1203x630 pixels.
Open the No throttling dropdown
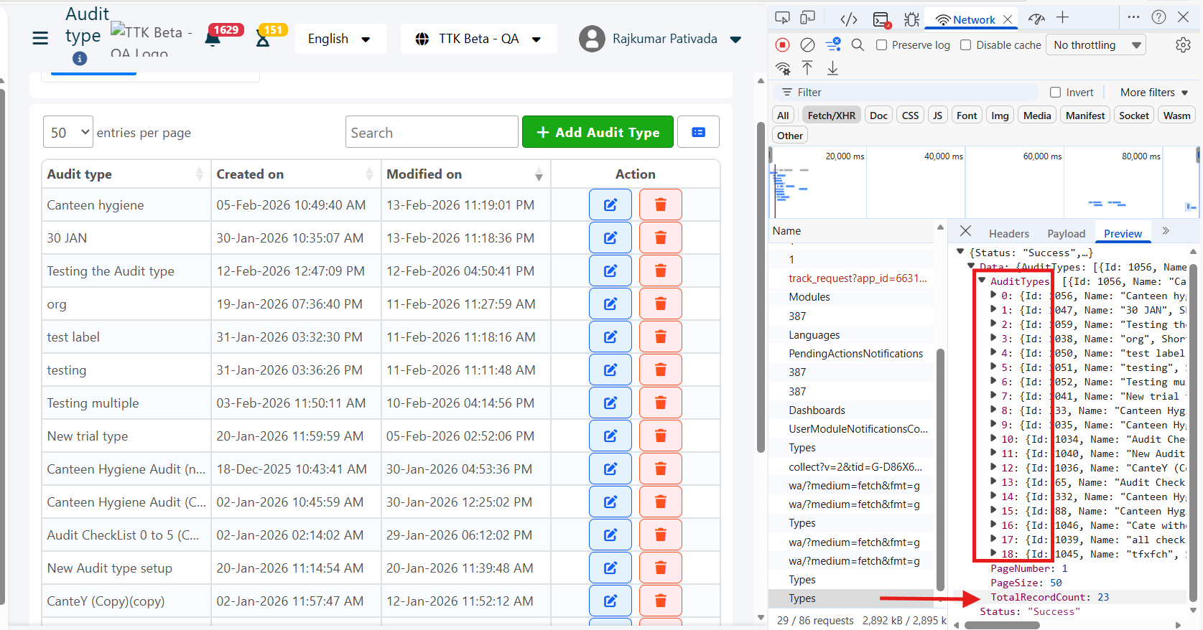(x=1095, y=45)
